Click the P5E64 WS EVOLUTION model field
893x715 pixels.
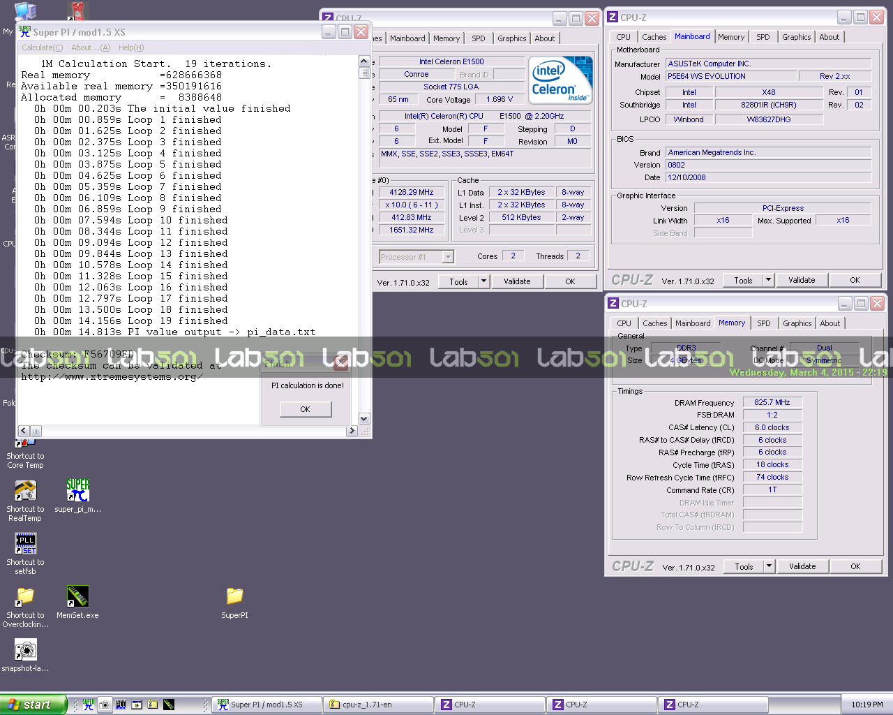point(730,76)
